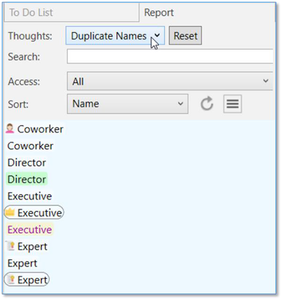Select the plain Expert without icon
This screenshot has height=300, width=282.
pos(22,263)
